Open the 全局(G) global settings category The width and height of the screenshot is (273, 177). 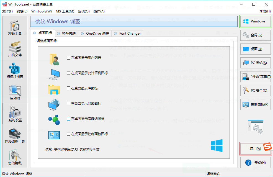pyautogui.click(x=255, y=35)
